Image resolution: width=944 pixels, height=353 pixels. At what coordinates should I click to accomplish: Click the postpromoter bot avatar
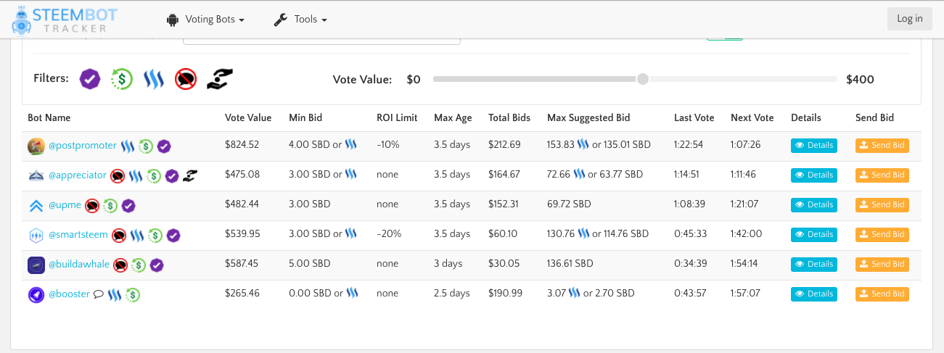[36, 146]
